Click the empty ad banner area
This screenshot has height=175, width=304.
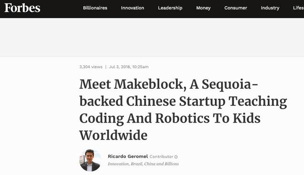(152, 38)
